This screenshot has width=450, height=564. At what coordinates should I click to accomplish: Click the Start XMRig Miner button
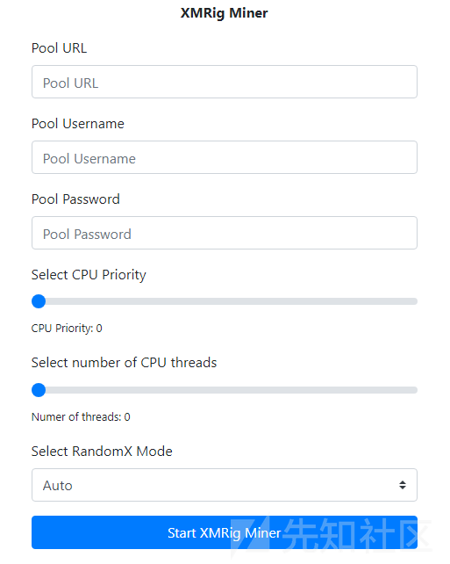[224, 532]
